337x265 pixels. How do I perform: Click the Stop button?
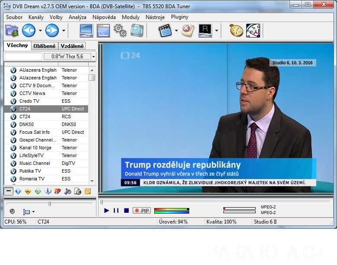(127, 211)
